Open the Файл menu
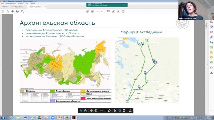Screen dimensions: 214x120 [x=2, y=3]
